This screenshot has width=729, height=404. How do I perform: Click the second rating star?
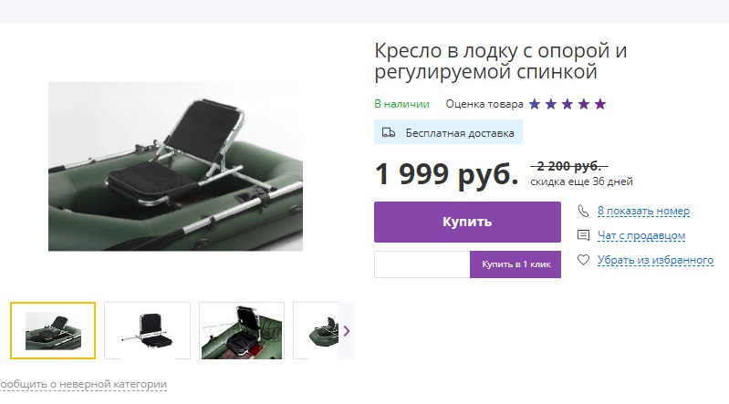pos(551,104)
